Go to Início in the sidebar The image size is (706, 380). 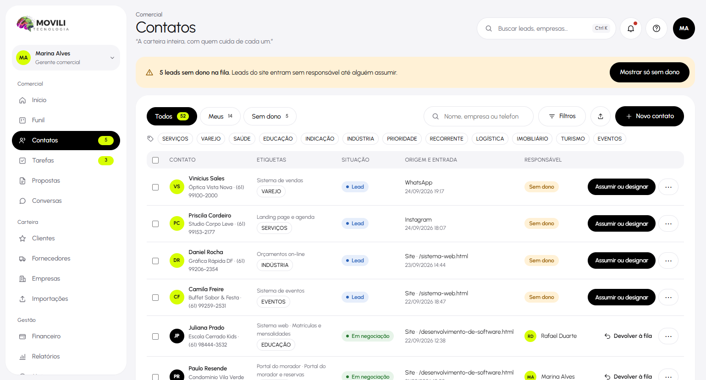66,100
